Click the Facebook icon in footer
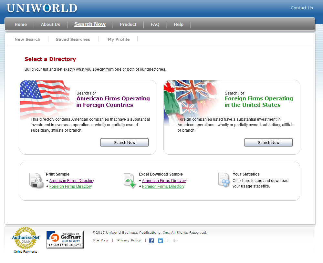This screenshot has width=323, height=263. pyautogui.click(x=151, y=240)
